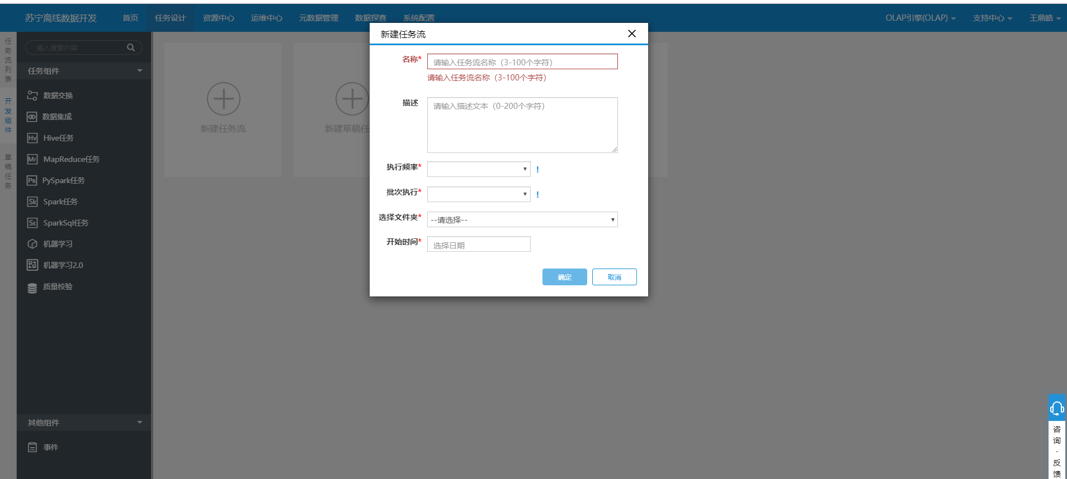Close the 新建任务流 dialog with X
The height and width of the screenshot is (479, 1067).
click(632, 33)
